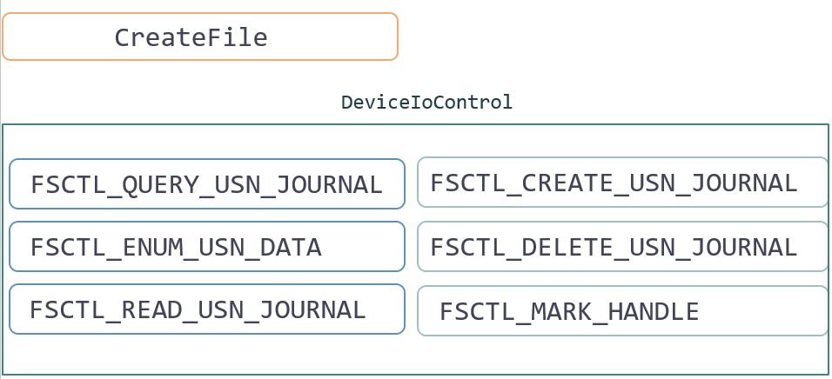Screen dimensions: 832x379
Task: Click blank space right of FSCTL_MARK_HANDLE text in its box
Action: (x=762, y=312)
